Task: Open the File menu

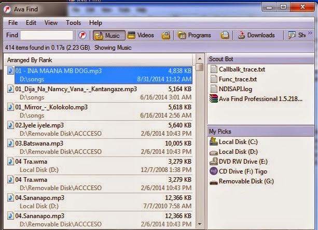Action: (x=13, y=23)
